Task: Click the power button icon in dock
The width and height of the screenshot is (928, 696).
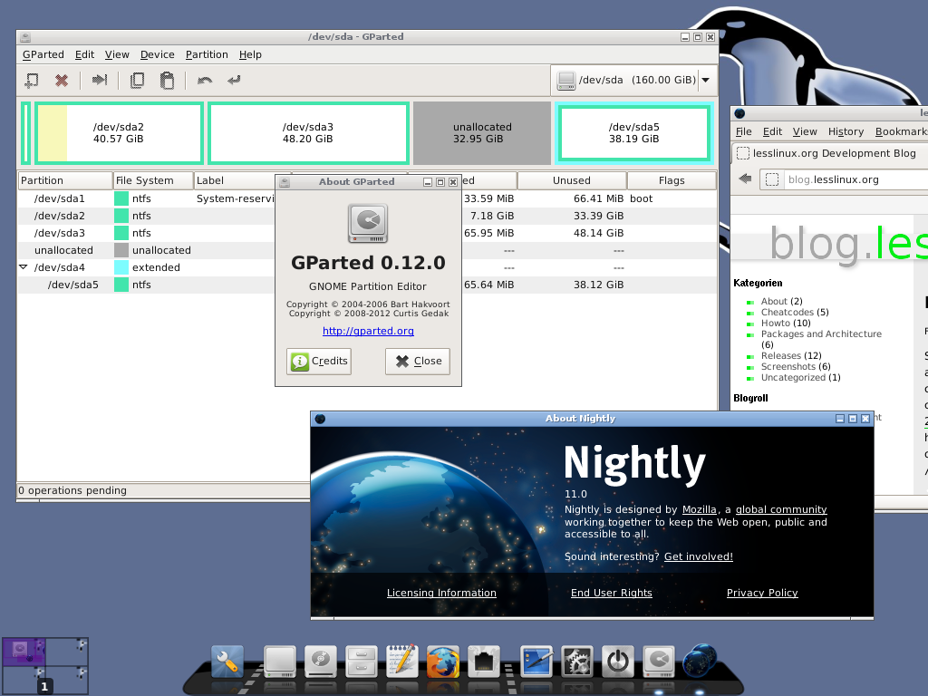Action: click(x=618, y=662)
